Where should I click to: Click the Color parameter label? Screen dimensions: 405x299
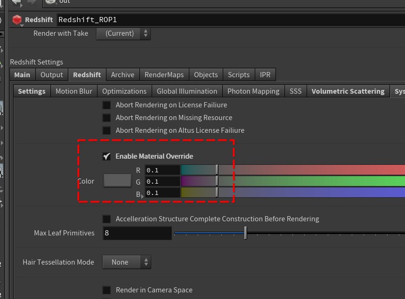[x=86, y=181]
